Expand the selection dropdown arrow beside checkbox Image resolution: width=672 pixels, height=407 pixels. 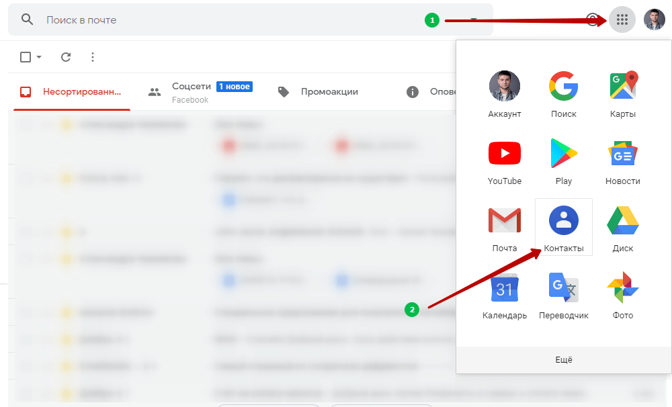[39, 57]
